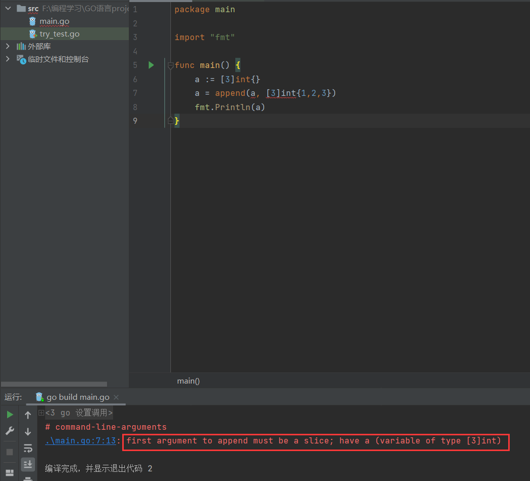Click the 编译完成 exit code message

click(x=99, y=468)
